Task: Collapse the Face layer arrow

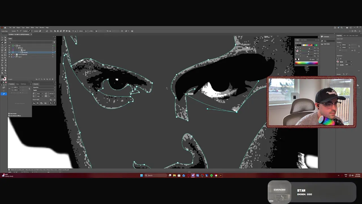Action: click(x=14, y=46)
